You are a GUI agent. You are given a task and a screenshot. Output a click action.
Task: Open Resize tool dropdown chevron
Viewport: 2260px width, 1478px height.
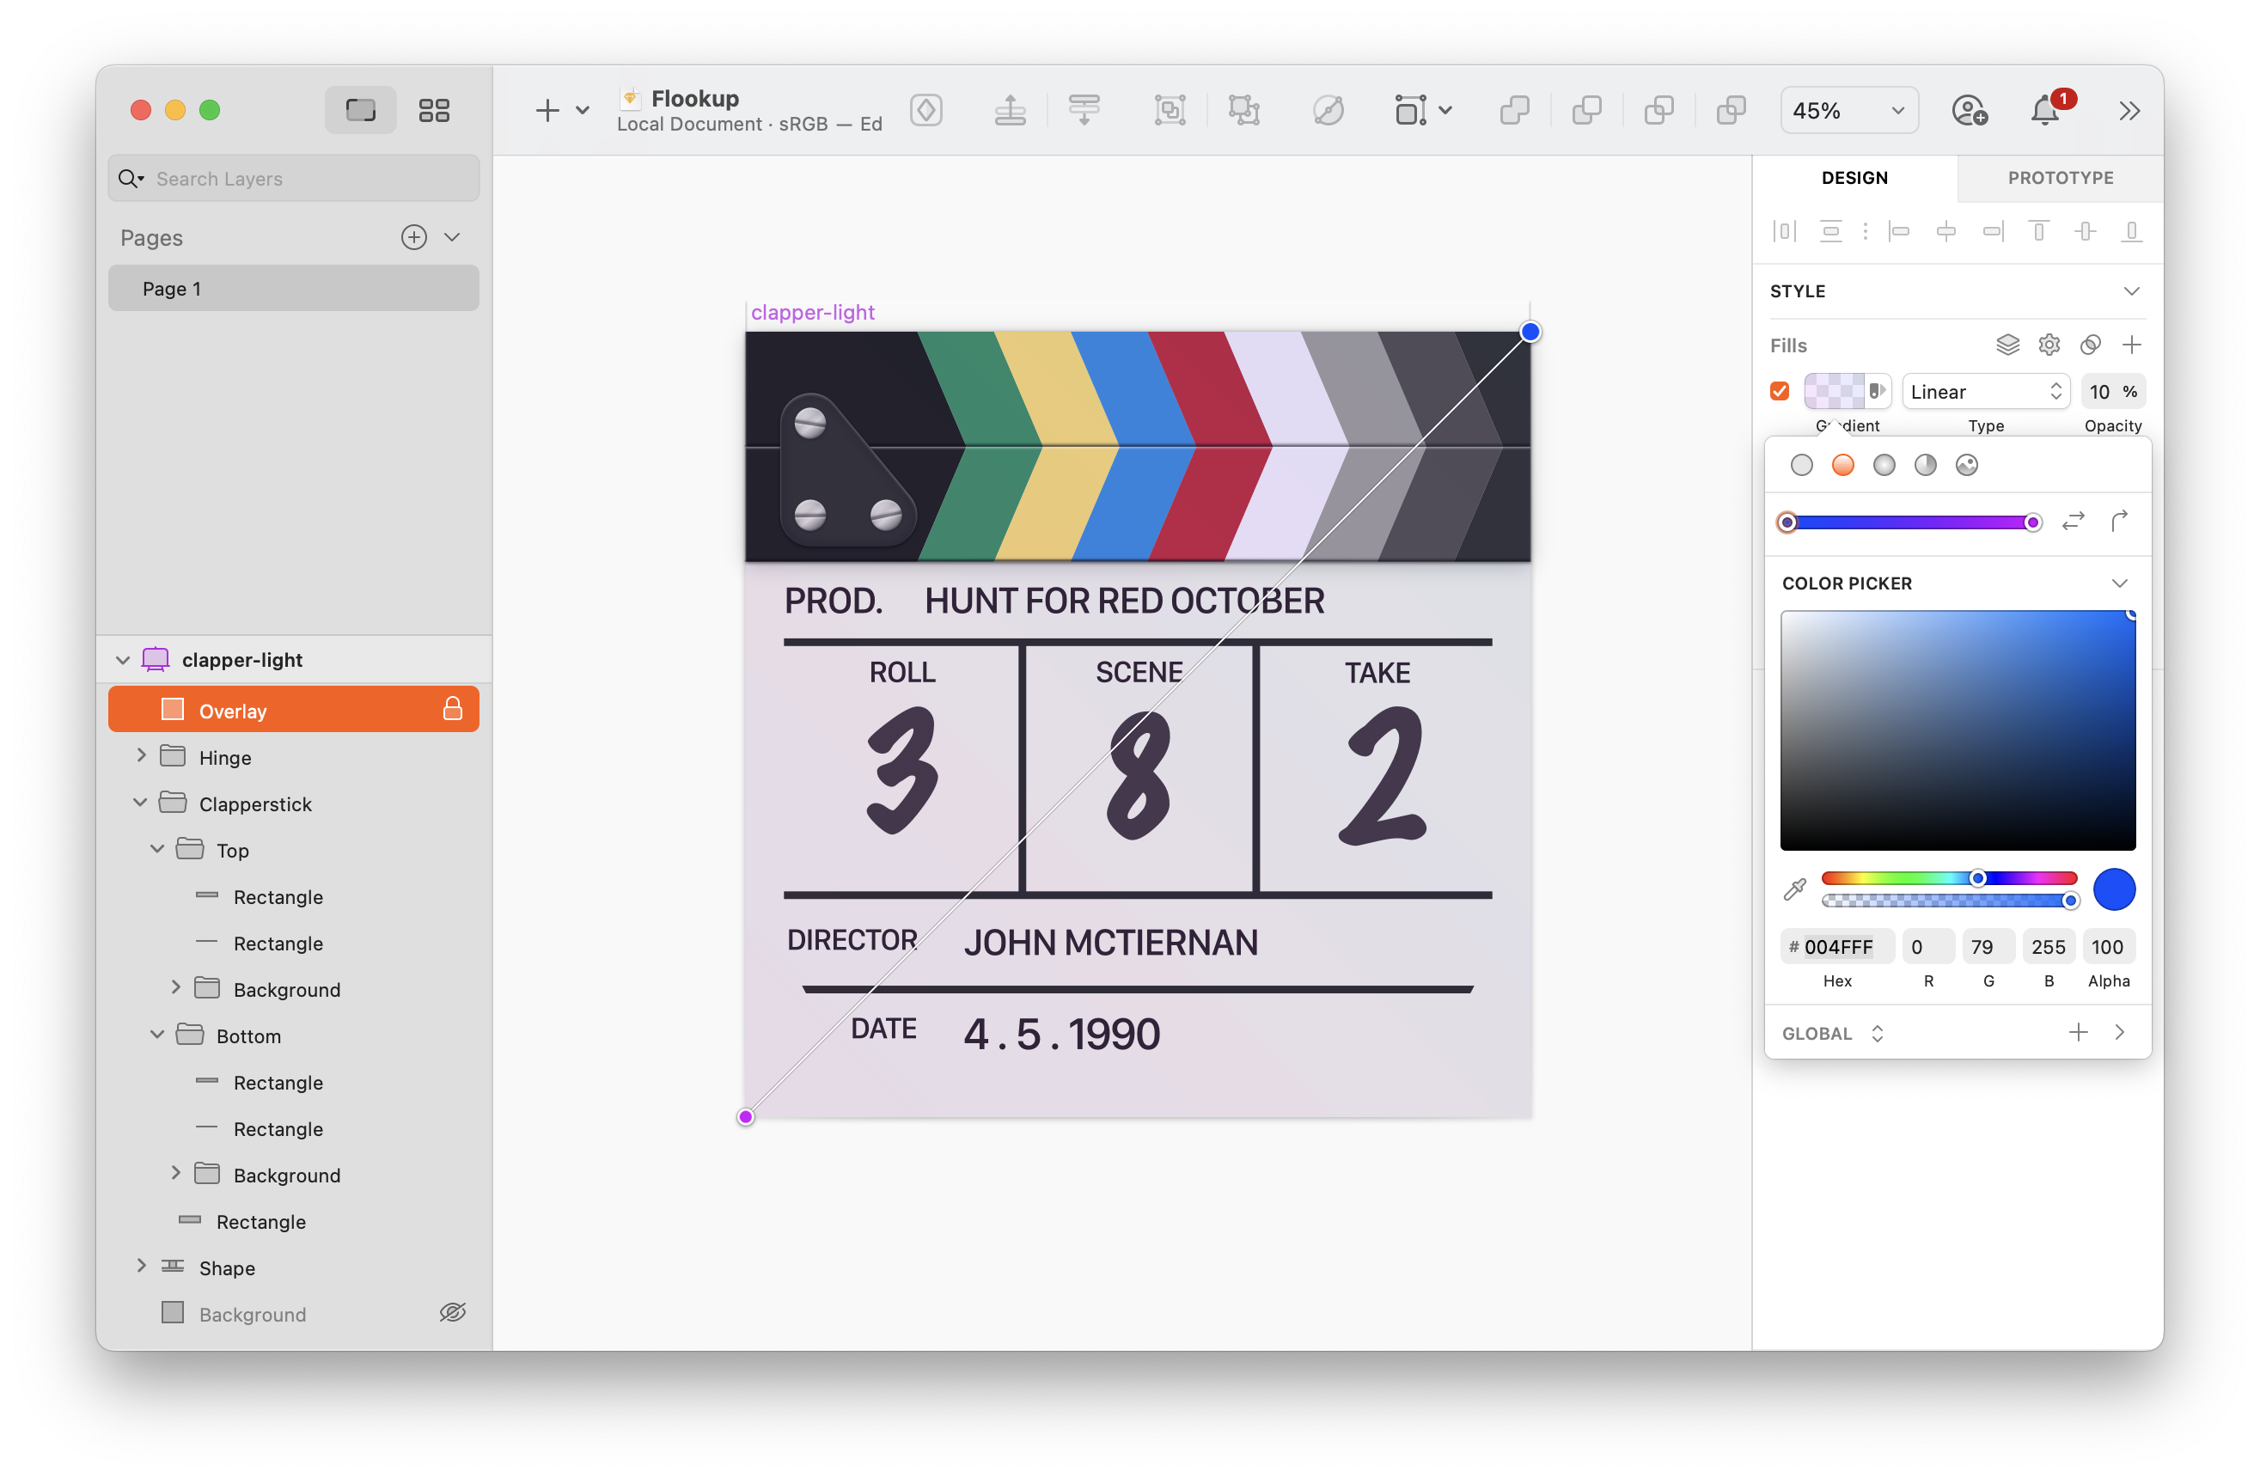(x=1445, y=110)
